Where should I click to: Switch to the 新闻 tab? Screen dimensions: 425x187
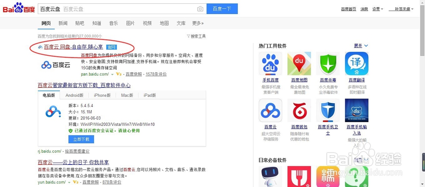point(63,23)
